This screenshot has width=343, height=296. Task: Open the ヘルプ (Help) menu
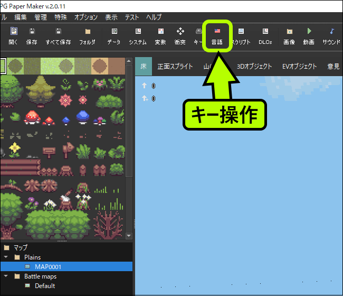click(x=154, y=17)
